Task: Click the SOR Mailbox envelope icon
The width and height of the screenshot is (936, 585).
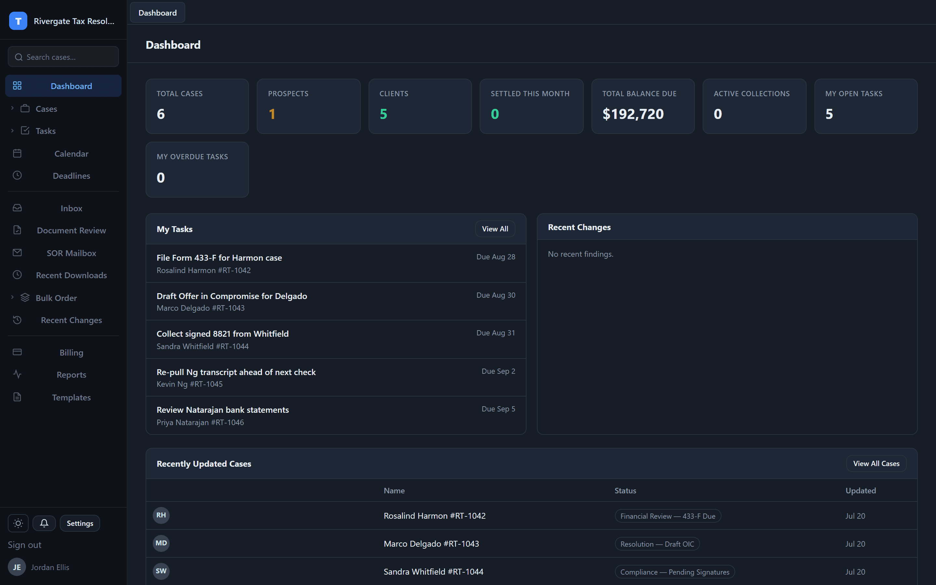Action: (17, 253)
